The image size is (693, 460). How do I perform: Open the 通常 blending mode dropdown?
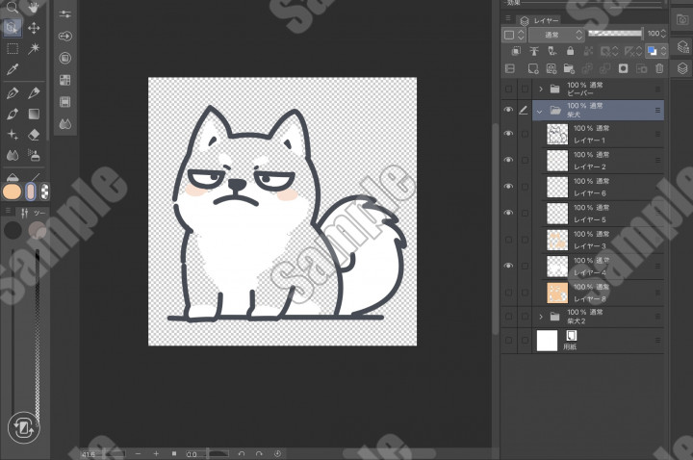pos(557,35)
